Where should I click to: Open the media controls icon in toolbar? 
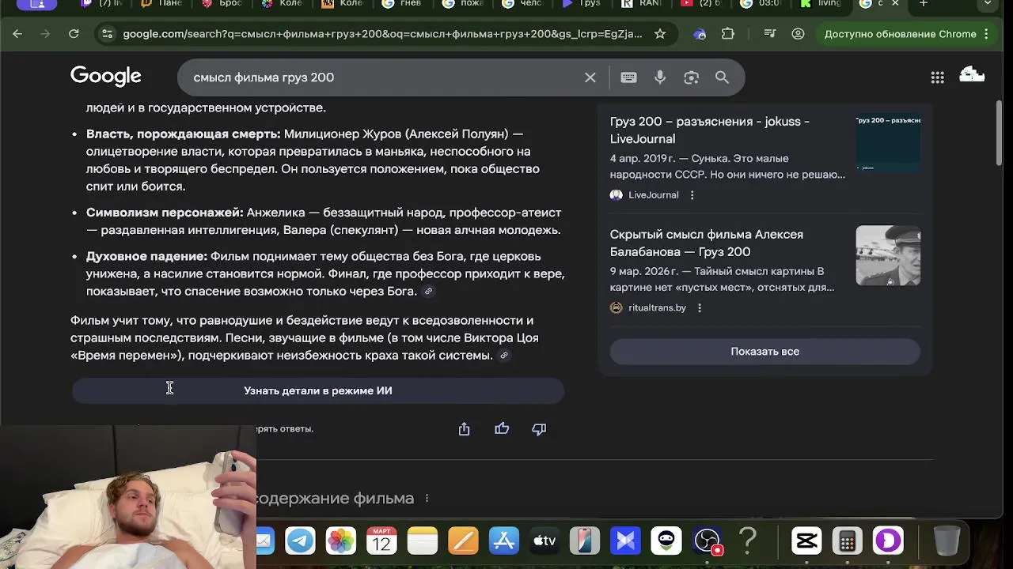coord(770,34)
